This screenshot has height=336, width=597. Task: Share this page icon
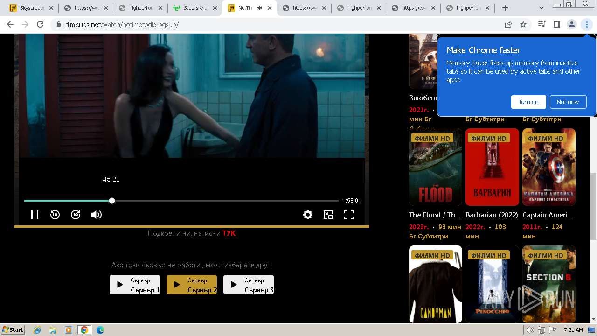pyautogui.click(x=508, y=24)
